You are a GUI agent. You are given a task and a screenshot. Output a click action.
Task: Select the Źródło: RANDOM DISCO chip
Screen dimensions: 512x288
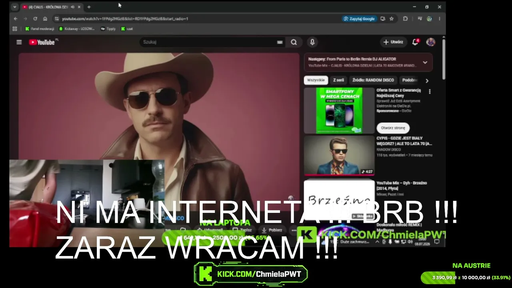373,80
